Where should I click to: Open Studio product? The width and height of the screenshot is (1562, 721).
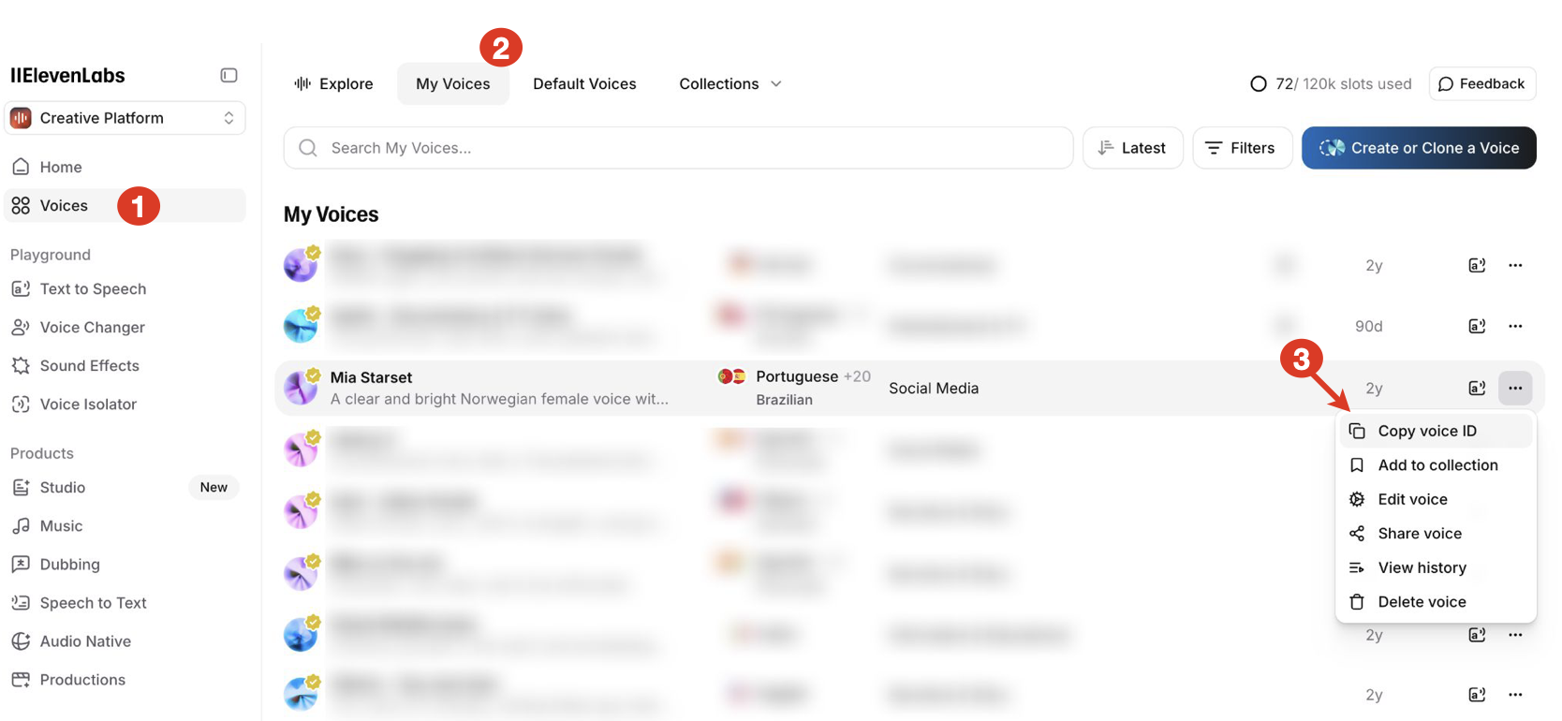[125, 487]
